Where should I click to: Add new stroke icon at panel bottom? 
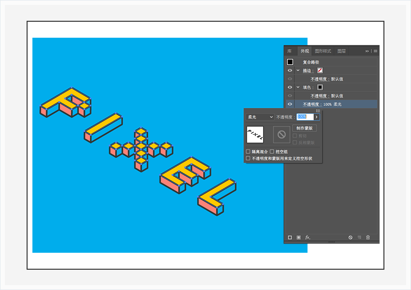(x=290, y=237)
